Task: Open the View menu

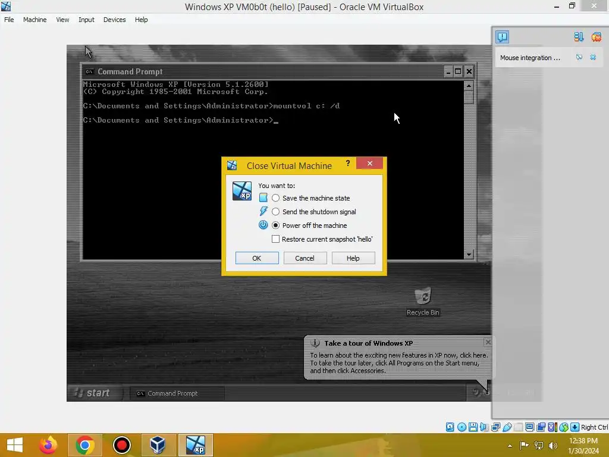Action: click(62, 20)
